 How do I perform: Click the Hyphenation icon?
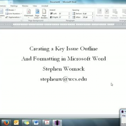[7, 17]
